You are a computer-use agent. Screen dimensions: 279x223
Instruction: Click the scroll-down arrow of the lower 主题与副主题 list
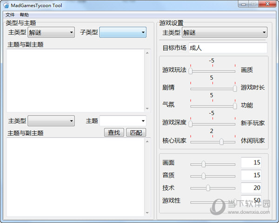[147, 213]
